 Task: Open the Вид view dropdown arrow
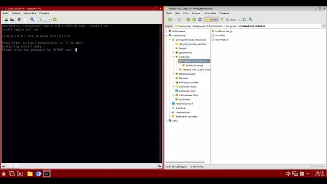tap(239, 19)
